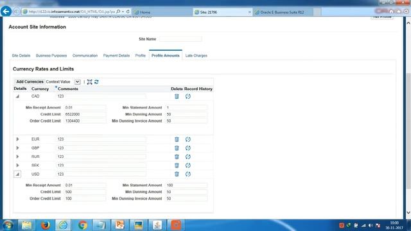
Task: Switch to the Payment Details tab
Action: [x=116, y=56]
